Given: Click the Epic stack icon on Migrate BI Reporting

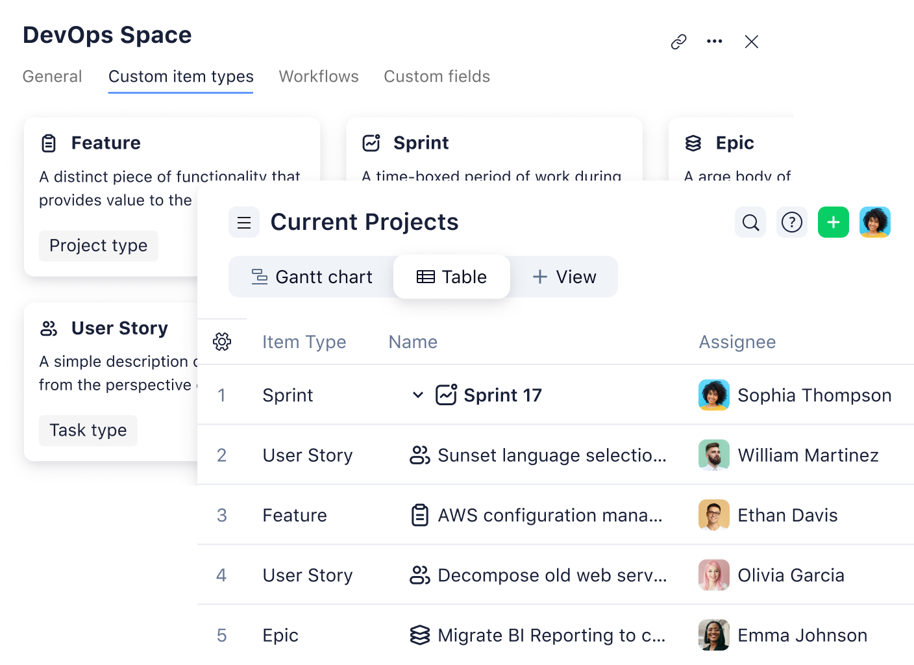Looking at the screenshot, I should tap(421, 635).
